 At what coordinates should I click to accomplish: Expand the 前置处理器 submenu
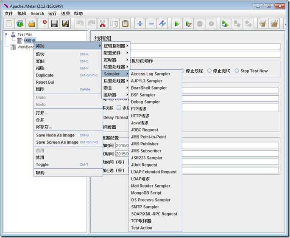[116, 67]
